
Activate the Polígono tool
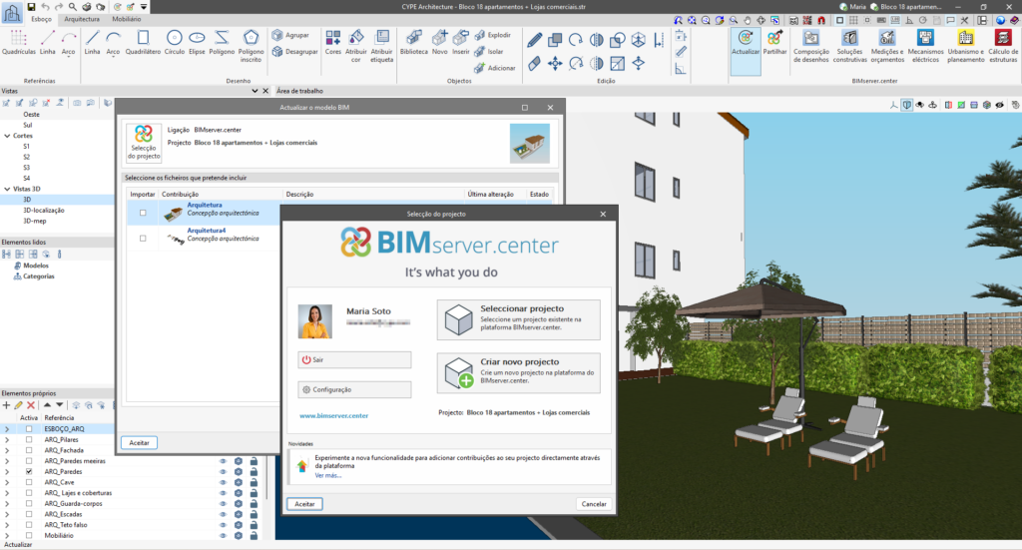click(222, 42)
